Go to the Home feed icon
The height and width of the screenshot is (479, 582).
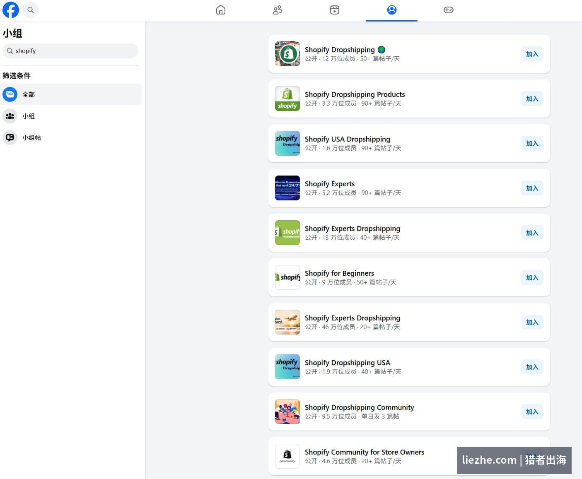pyautogui.click(x=221, y=10)
